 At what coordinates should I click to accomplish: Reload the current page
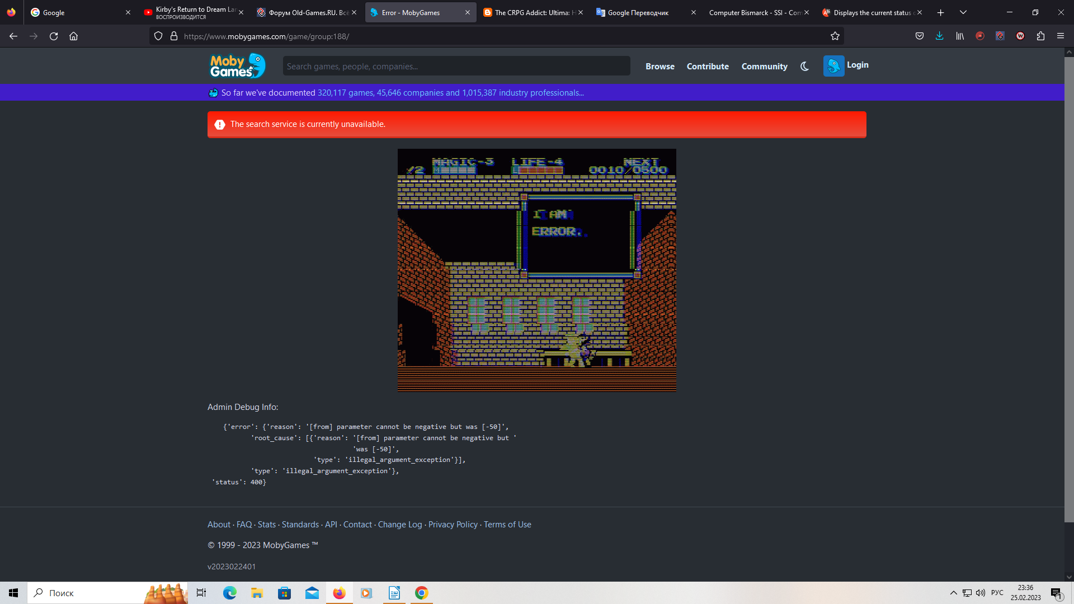tap(54, 36)
